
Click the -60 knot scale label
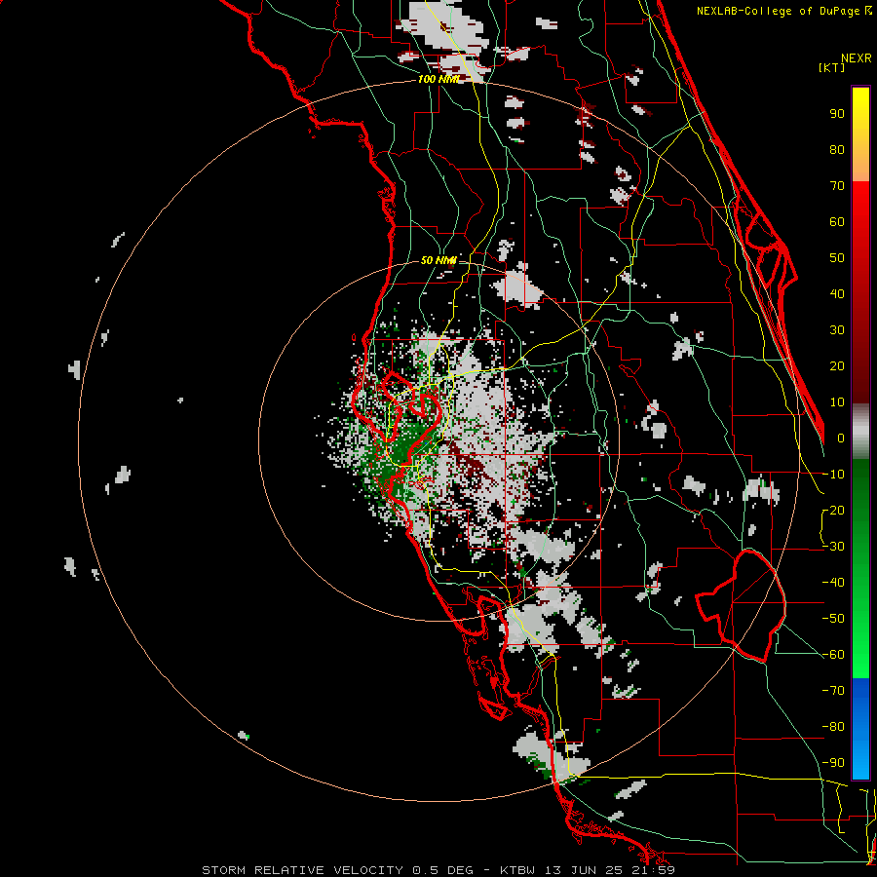click(x=833, y=655)
